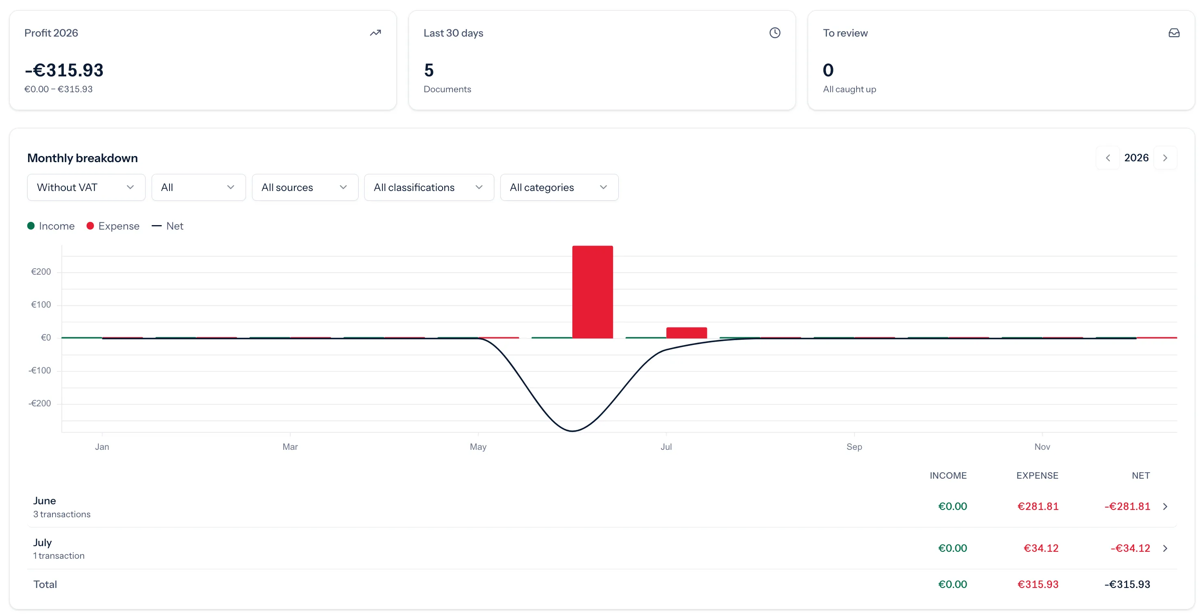
Task: Open the All type filter dropdown
Action: 198,187
